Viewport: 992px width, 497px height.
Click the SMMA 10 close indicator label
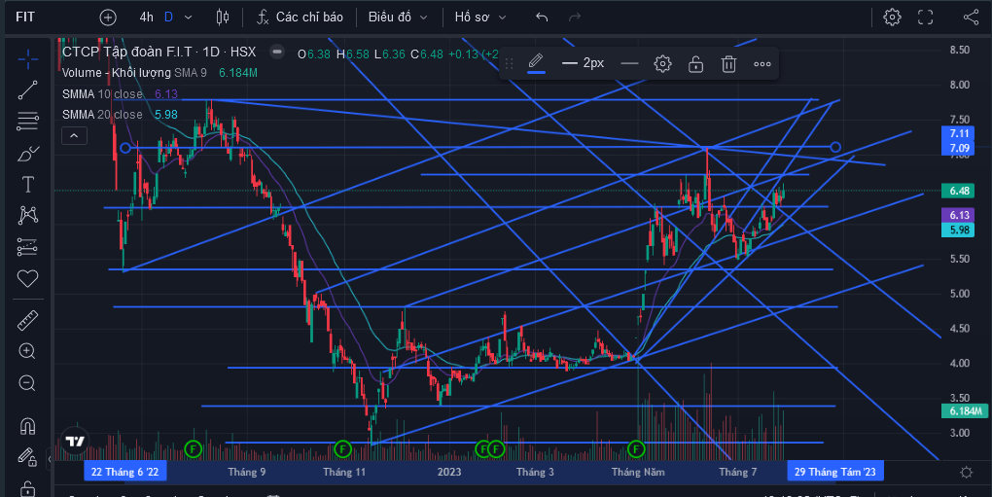tap(102, 94)
